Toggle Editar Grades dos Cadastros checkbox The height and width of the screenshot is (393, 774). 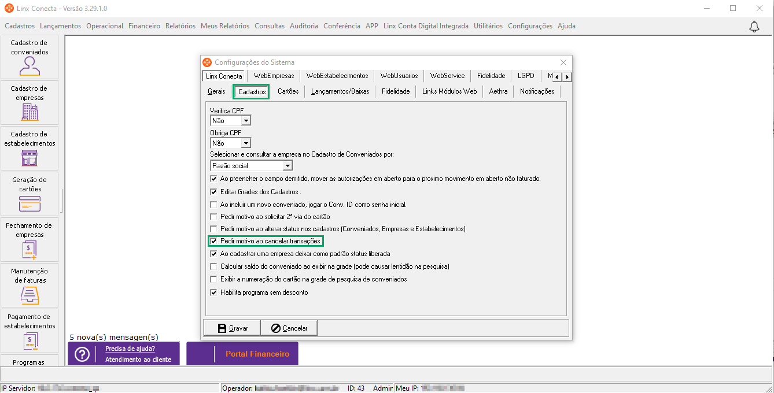[214, 192]
